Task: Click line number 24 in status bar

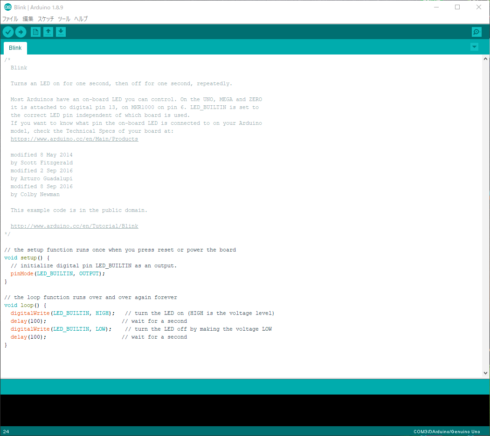Action: click(6, 432)
